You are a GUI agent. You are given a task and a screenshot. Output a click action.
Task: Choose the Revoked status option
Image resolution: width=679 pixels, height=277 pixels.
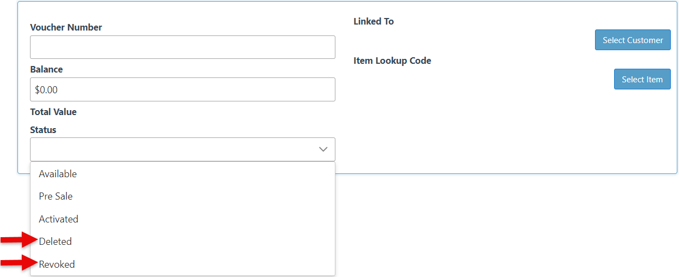[x=57, y=264]
